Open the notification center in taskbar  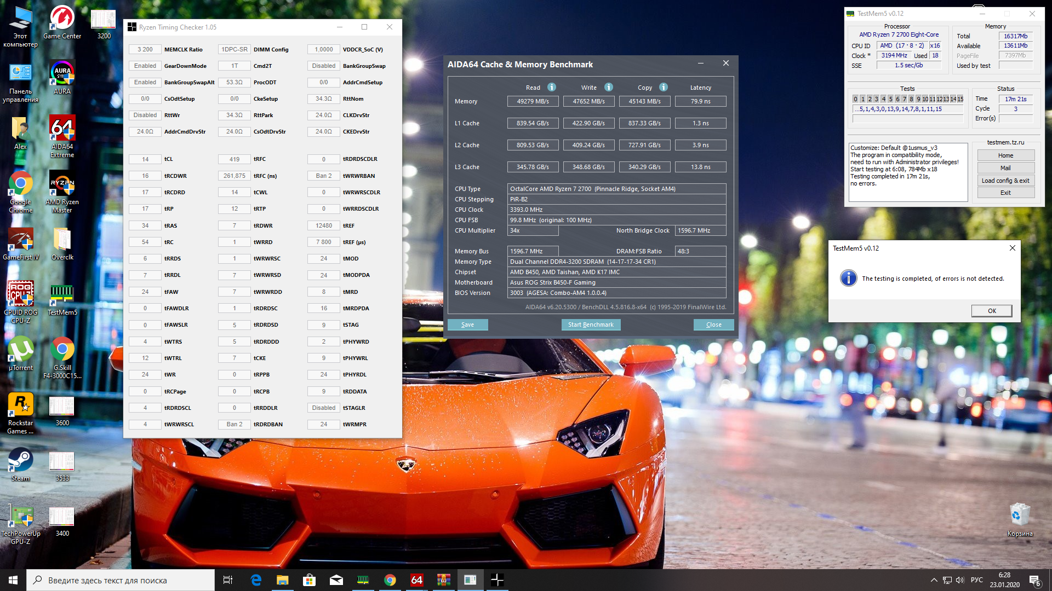1034,580
